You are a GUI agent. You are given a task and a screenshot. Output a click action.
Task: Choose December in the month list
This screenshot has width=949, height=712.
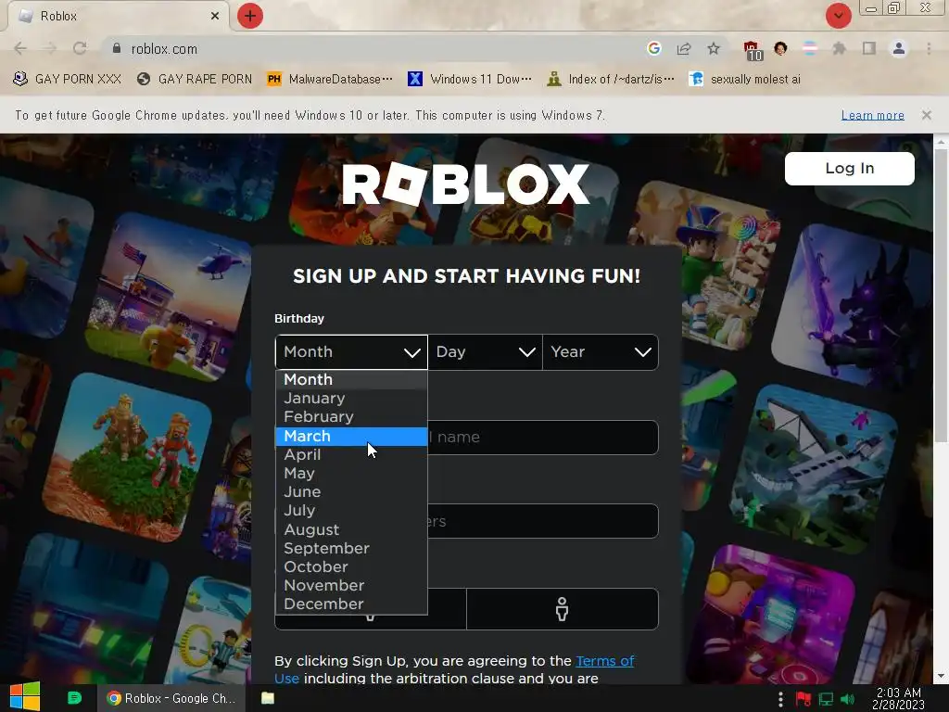point(351,604)
